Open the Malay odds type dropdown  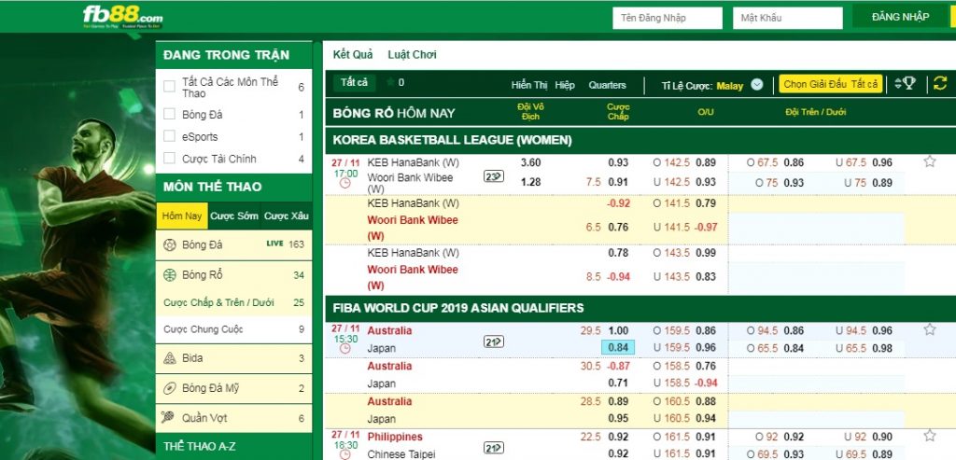pyautogui.click(x=756, y=85)
